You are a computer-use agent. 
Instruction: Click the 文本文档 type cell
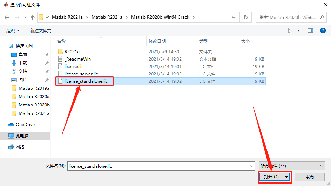(x=208, y=59)
